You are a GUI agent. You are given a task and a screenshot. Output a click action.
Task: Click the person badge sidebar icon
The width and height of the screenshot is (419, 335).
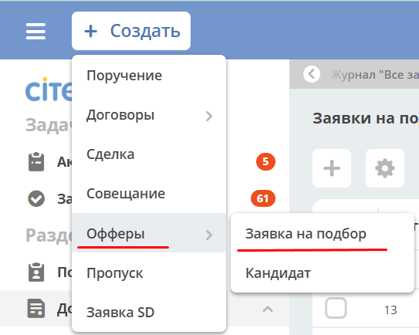(x=36, y=272)
